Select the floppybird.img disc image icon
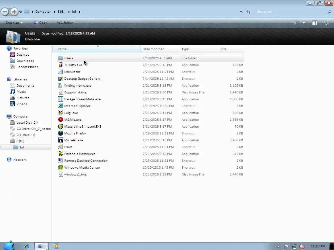 61,92
